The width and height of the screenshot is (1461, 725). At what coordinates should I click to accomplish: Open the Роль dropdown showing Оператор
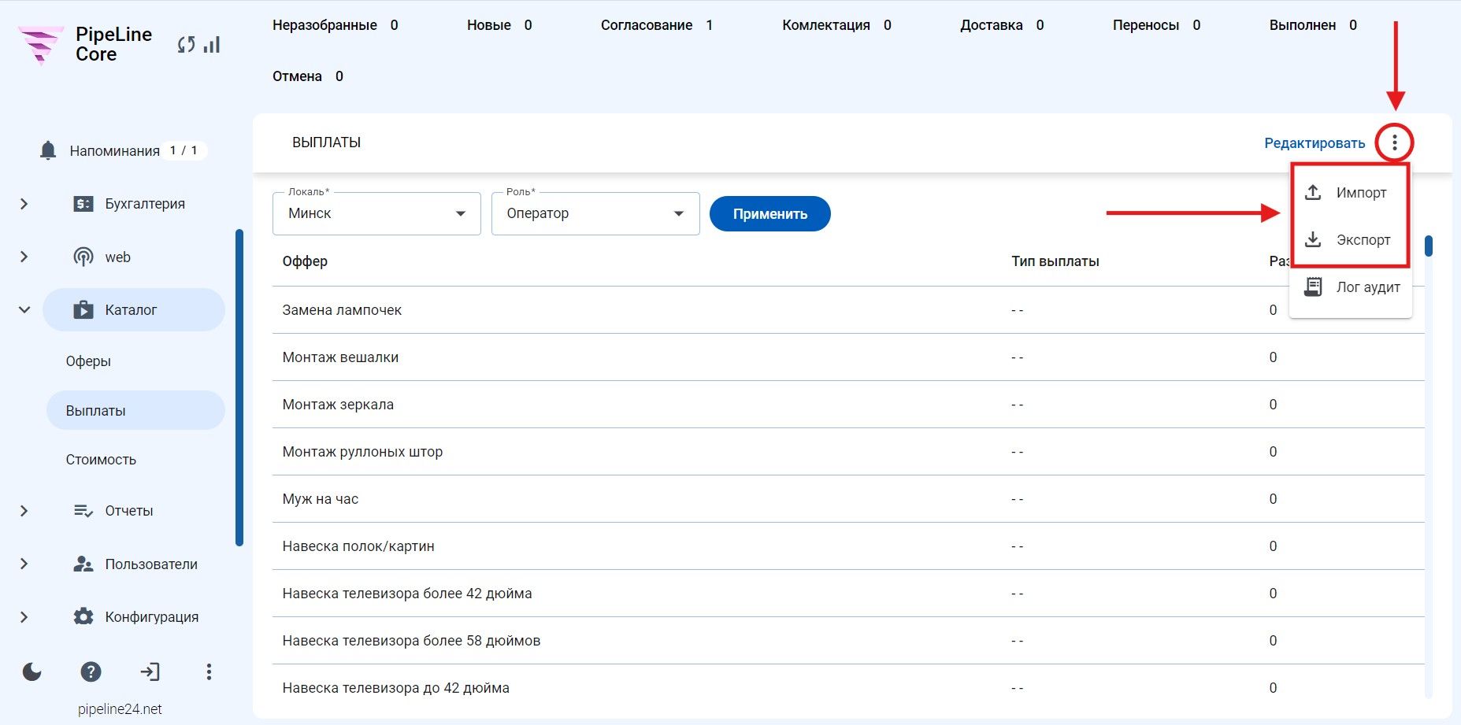pos(595,213)
